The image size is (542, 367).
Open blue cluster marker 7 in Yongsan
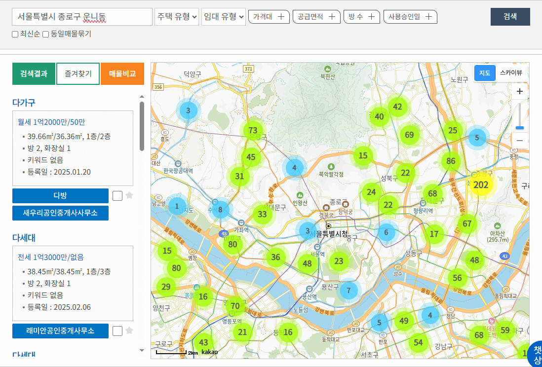pyautogui.click(x=348, y=290)
